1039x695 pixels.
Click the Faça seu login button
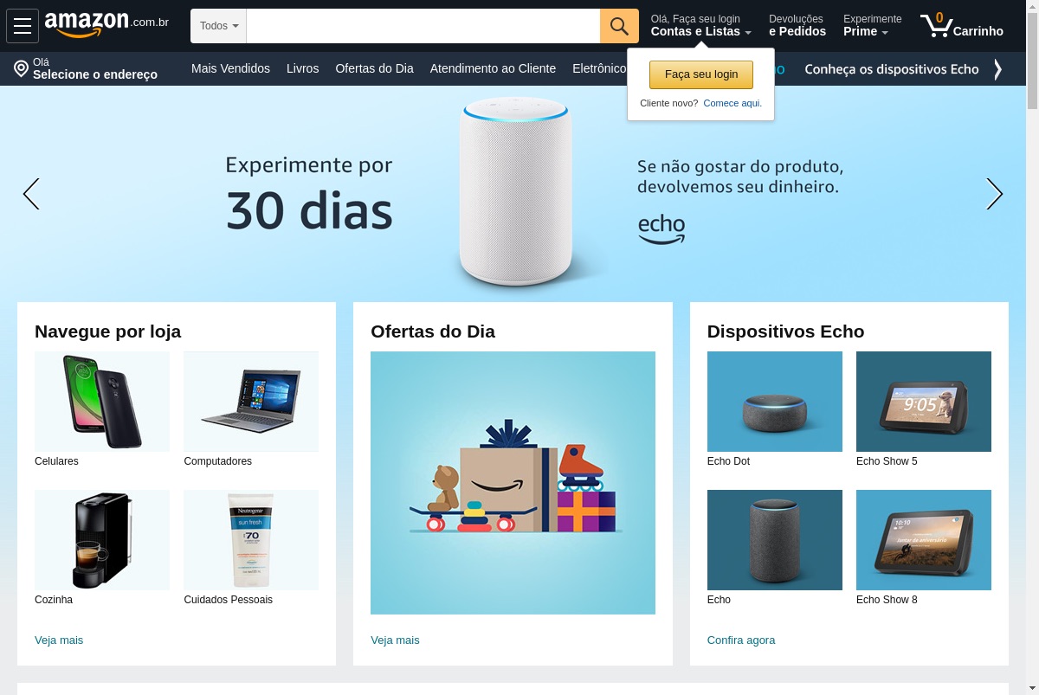pos(701,74)
